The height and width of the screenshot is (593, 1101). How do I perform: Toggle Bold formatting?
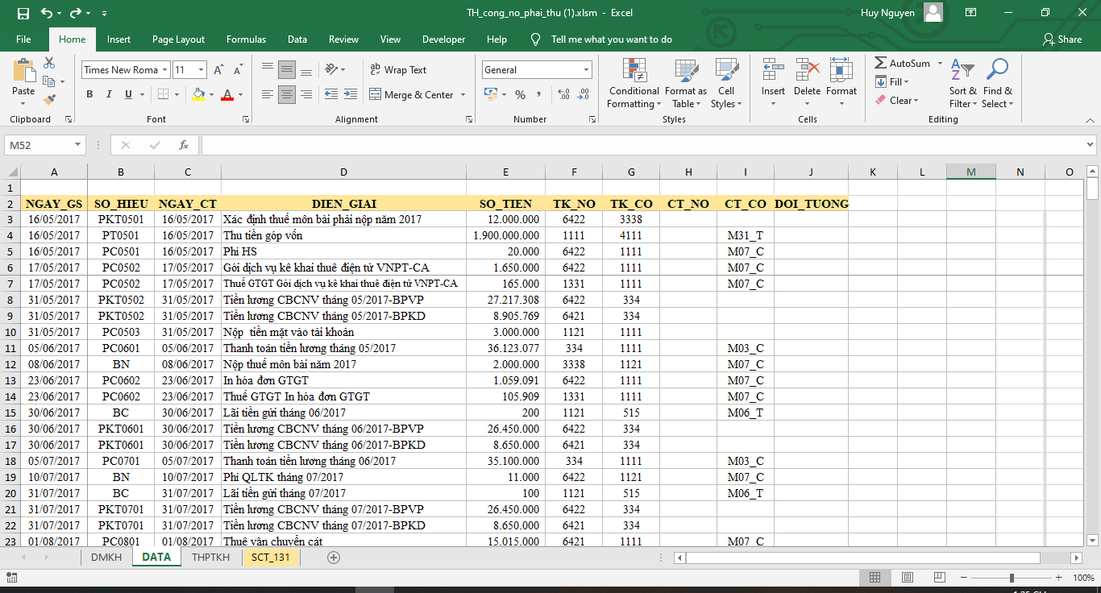pyautogui.click(x=89, y=95)
